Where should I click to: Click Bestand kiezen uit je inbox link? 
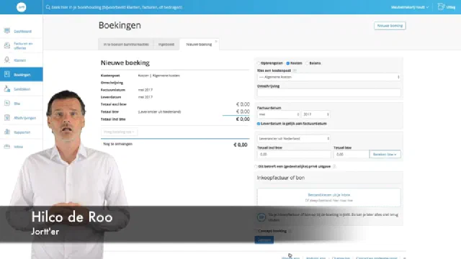(329, 195)
